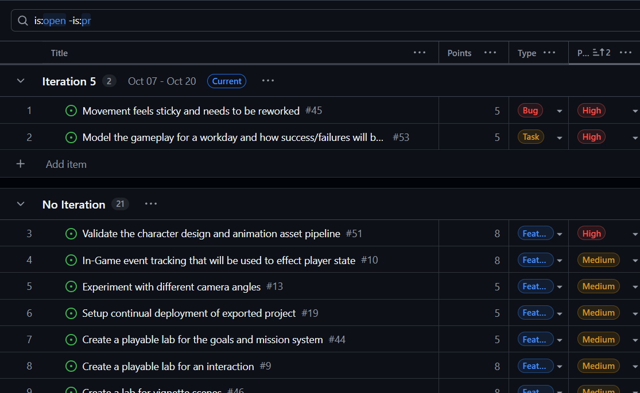The image size is (640, 393).
Task: Click the No Iteration count badge 21
Action: [120, 204]
